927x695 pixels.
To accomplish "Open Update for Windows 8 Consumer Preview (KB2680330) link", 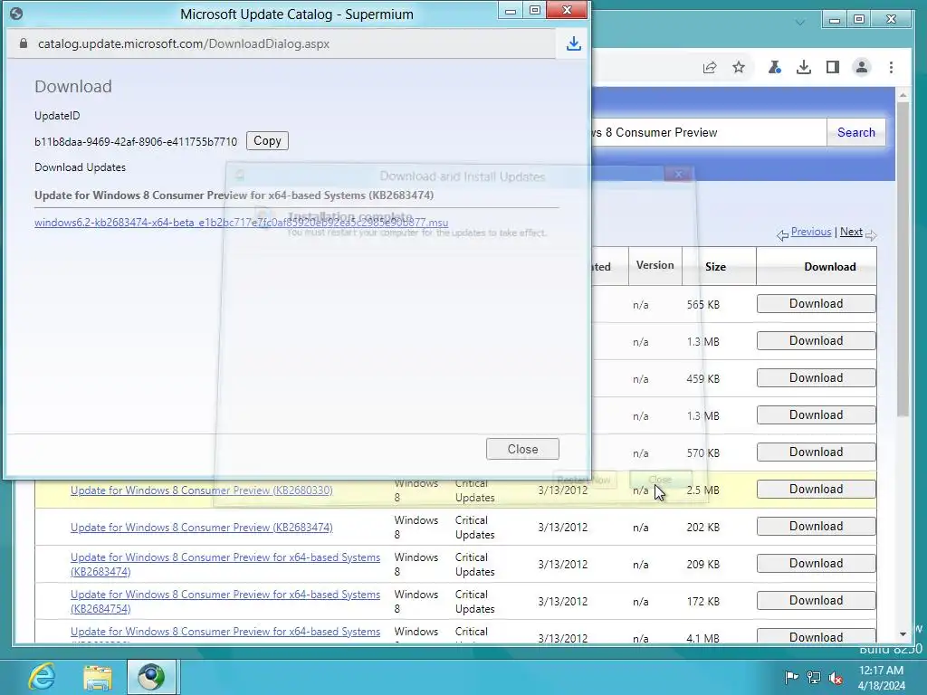I will pos(202,490).
